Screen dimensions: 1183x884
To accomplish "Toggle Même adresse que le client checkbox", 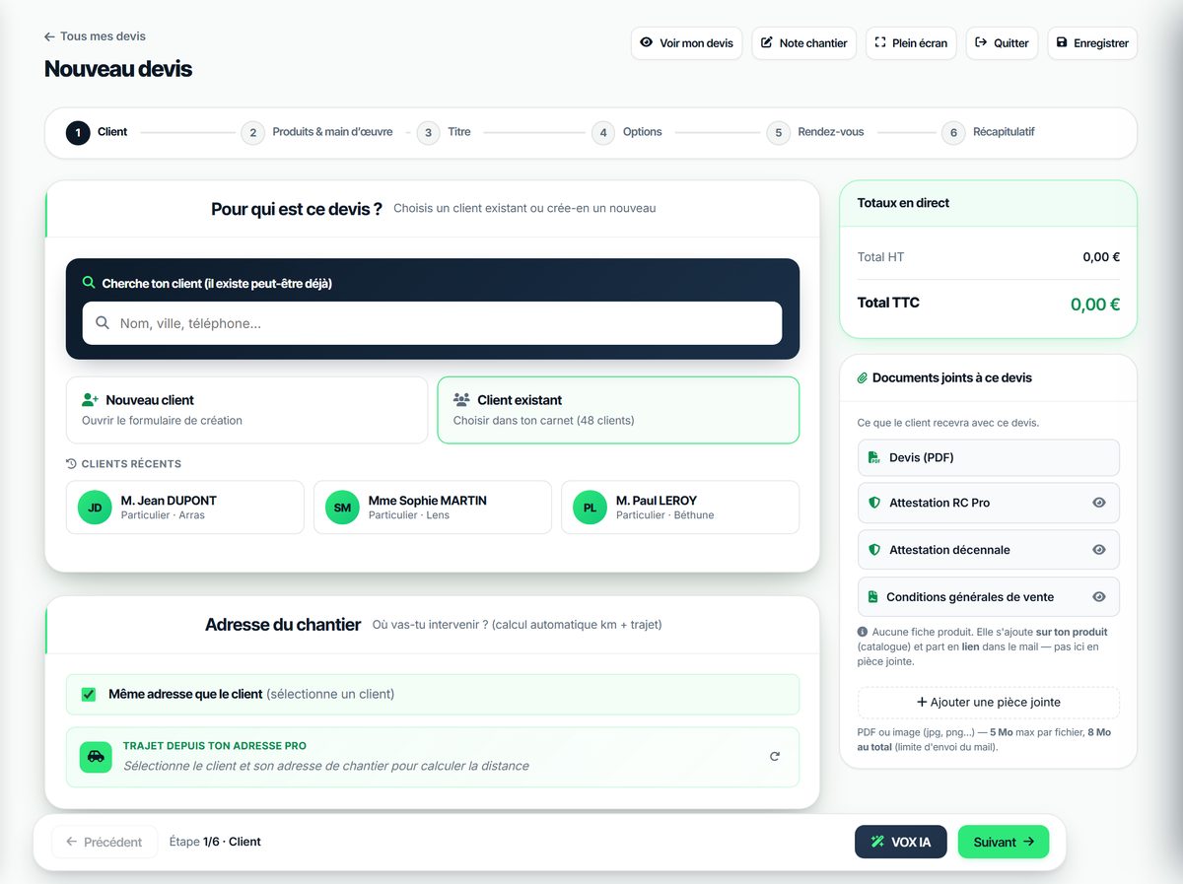I will point(89,695).
